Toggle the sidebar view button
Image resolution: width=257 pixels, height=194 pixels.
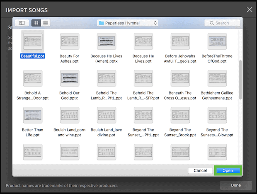click(x=22, y=23)
